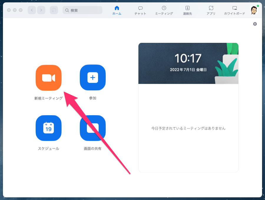Click the 画面の共有 share screen icon
The image size is (265, 200).
[93, 128]
